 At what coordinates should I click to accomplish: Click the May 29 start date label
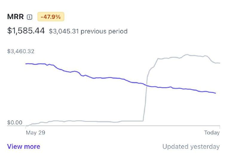tap(36, 132)
